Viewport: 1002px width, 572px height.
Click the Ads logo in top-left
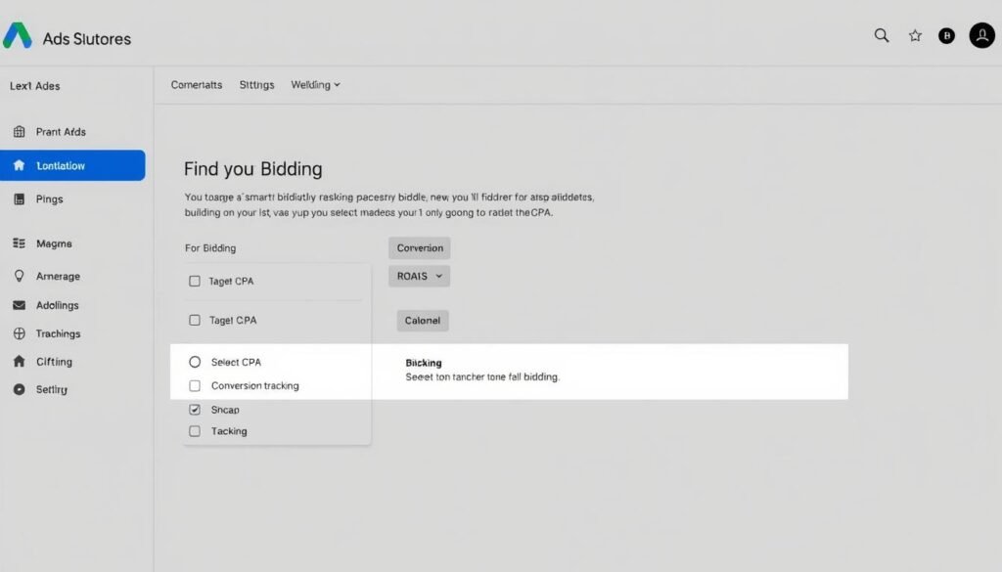click(18, 37)
